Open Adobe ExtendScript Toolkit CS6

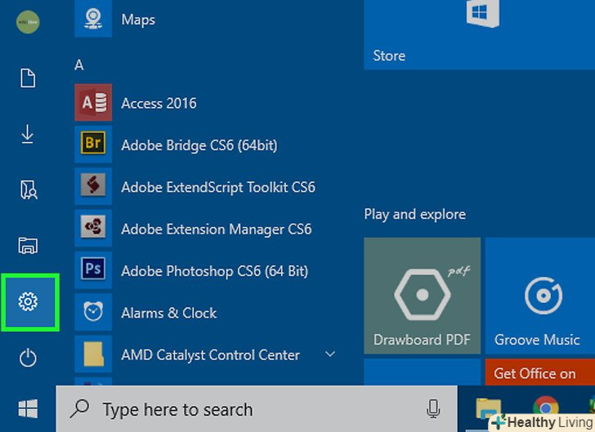pyautogui.click(x=217, y=187)
